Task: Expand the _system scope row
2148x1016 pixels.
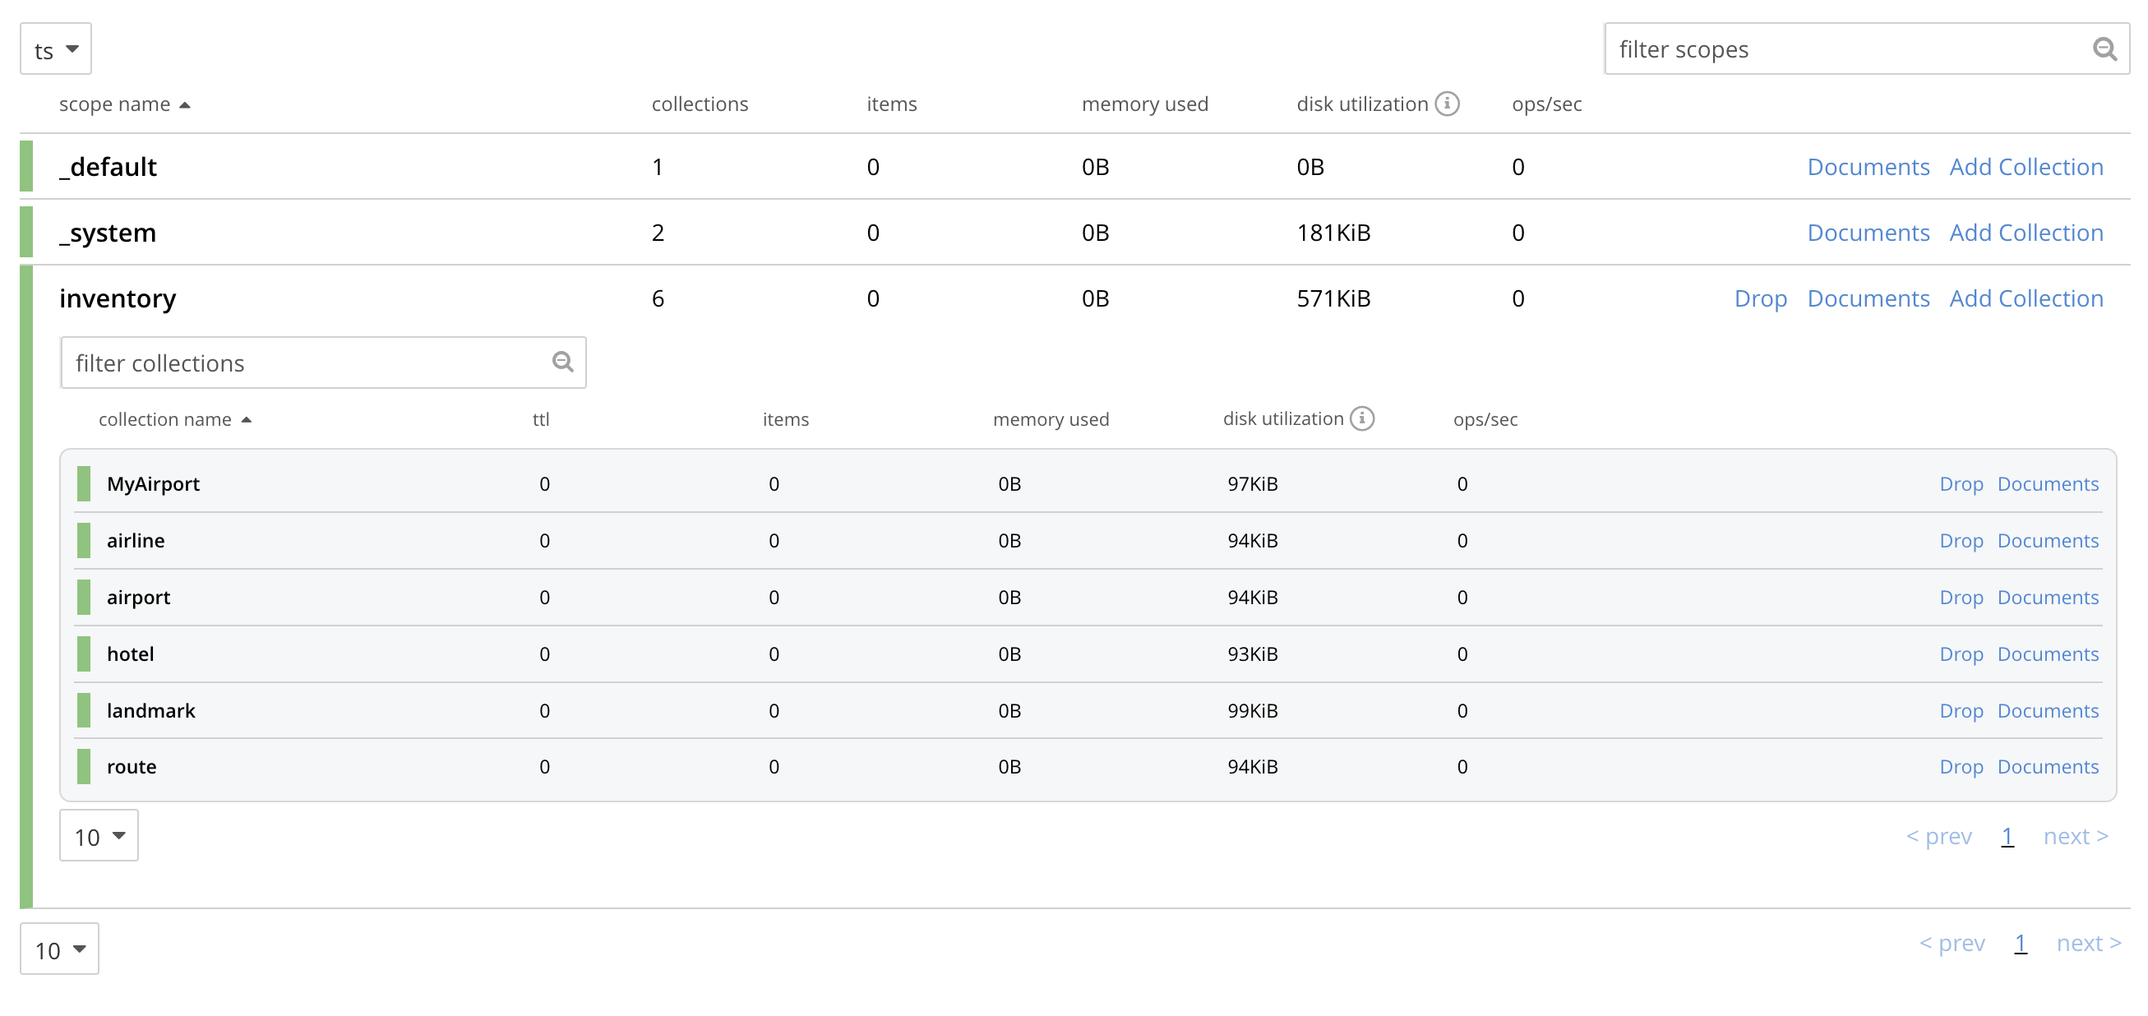Action: tap(108, 233)
